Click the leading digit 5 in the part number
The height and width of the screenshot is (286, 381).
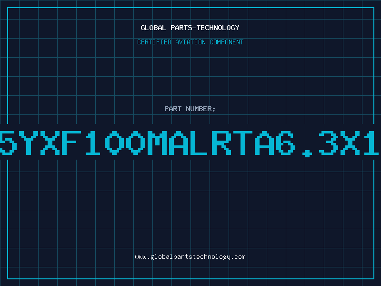point(9,143)
